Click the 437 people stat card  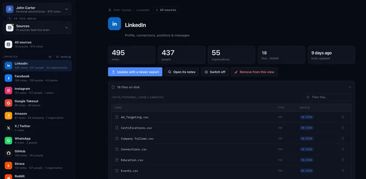[x=182, y=55]
